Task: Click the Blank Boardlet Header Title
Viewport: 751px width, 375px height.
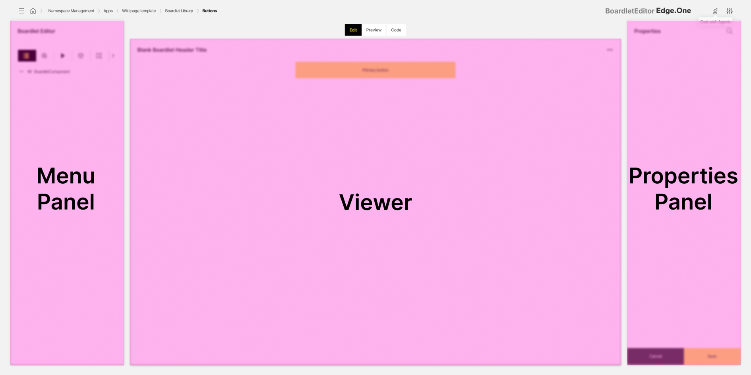Action: (x=172, y=50)
